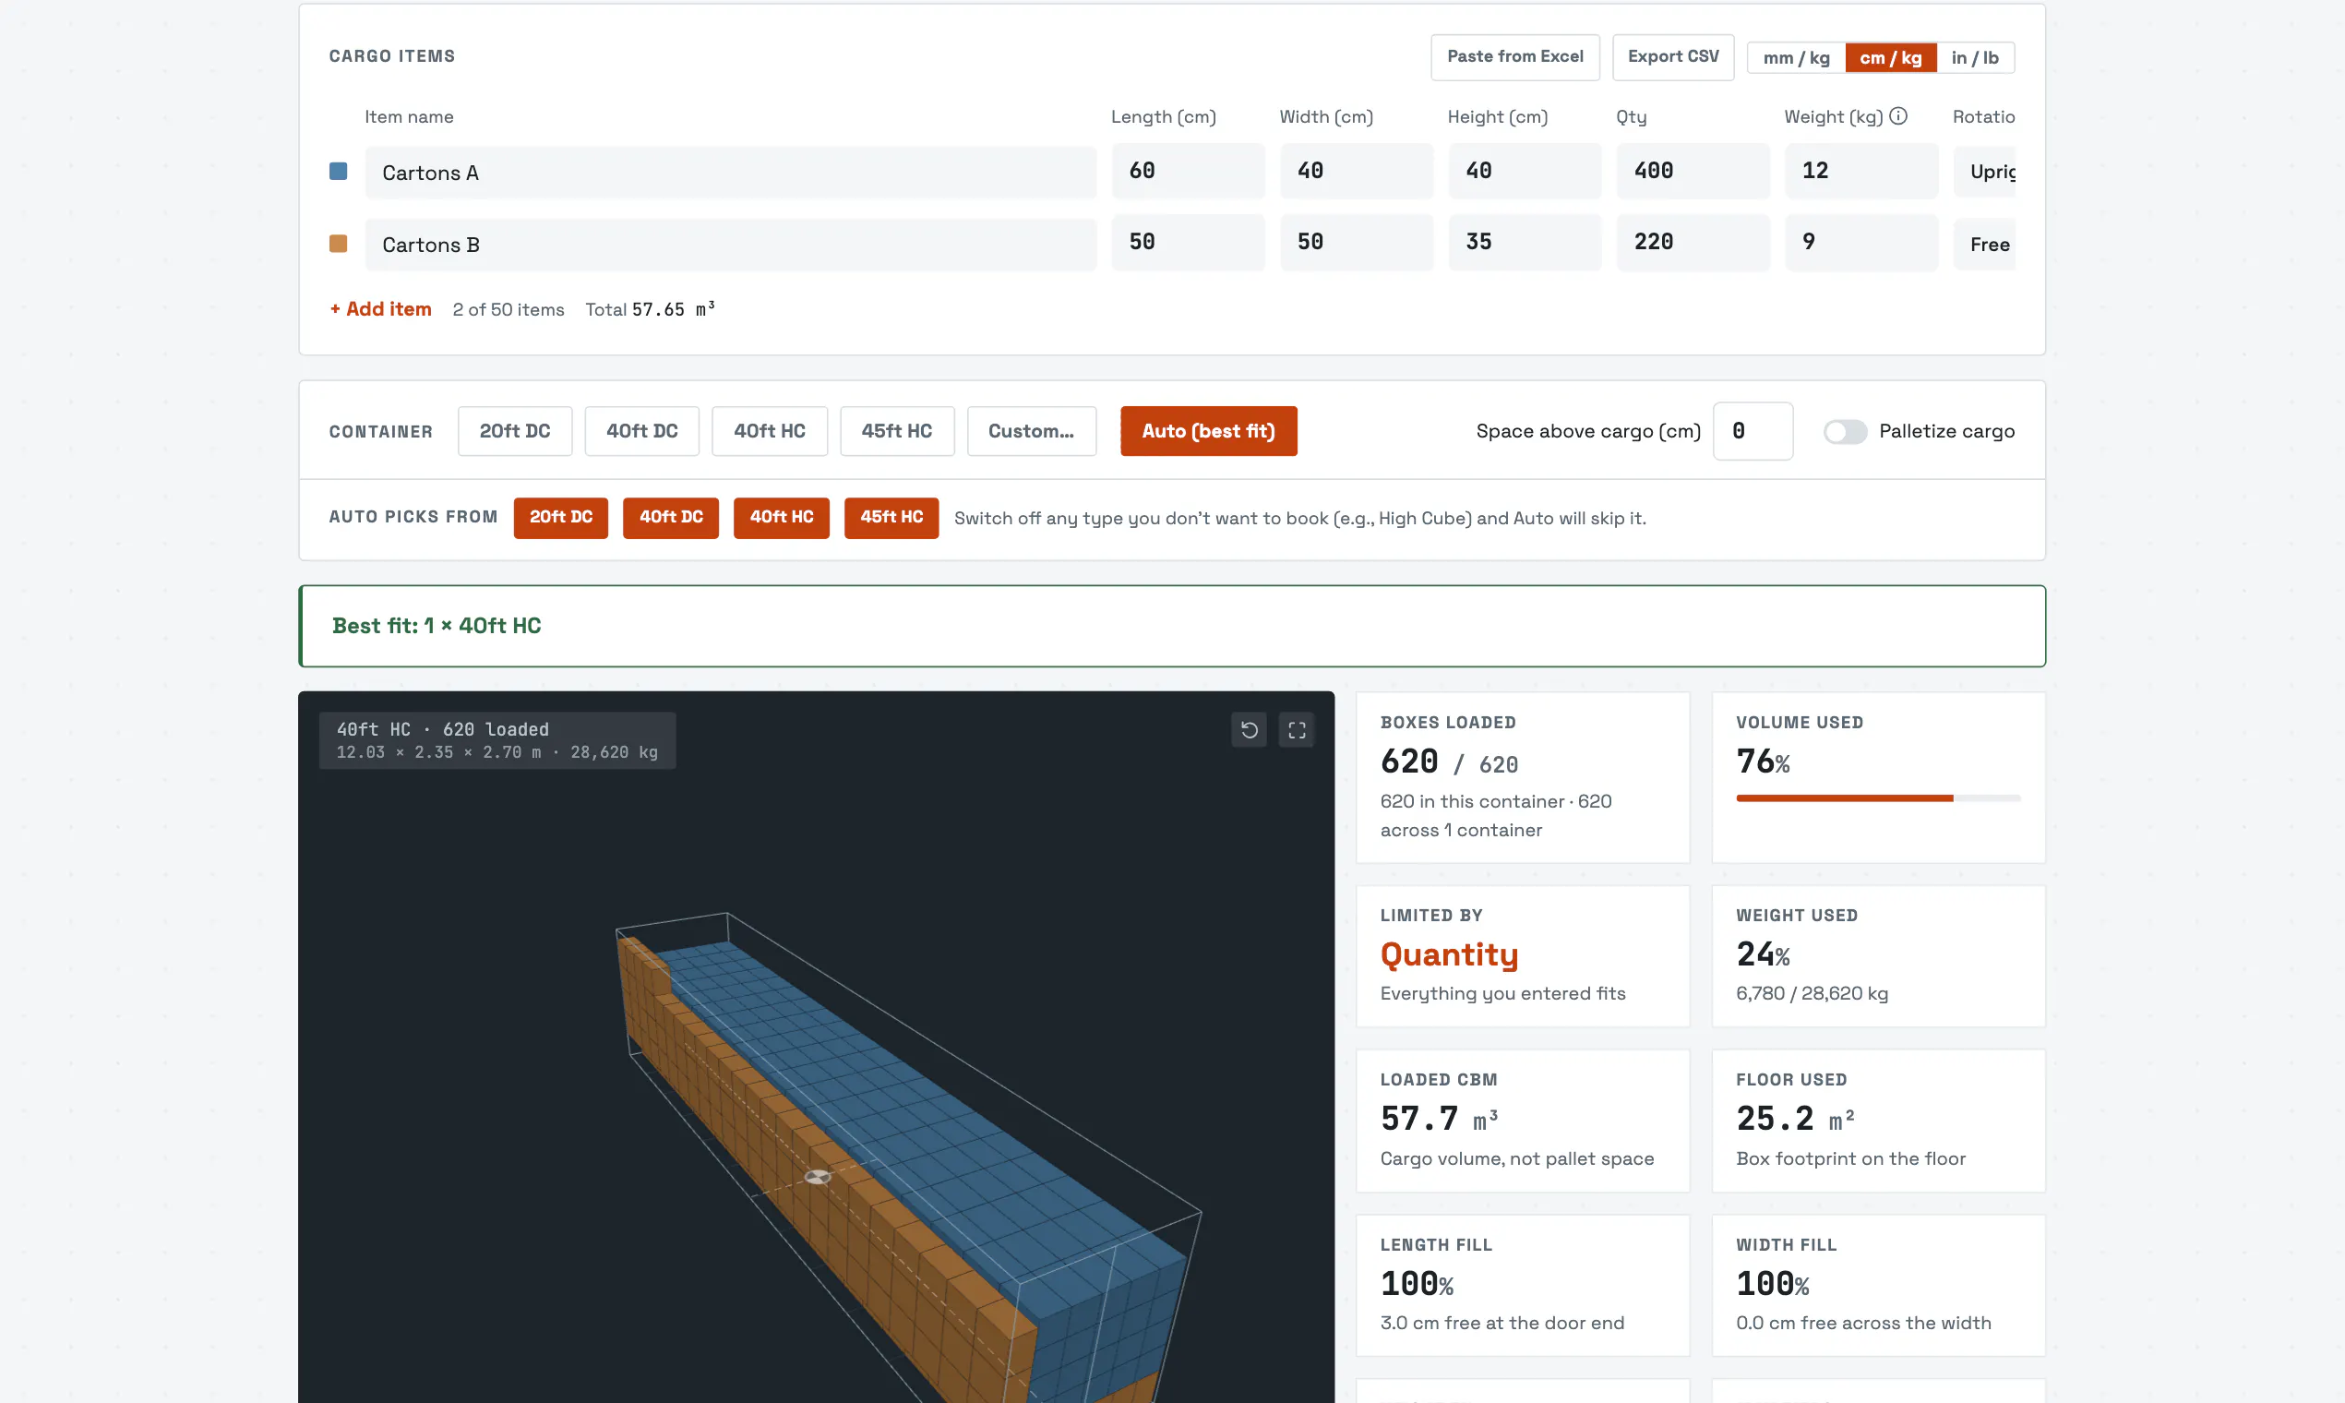Edit Cartons B weight 9
The image size is (2345, 1403).
point(1861,243)
